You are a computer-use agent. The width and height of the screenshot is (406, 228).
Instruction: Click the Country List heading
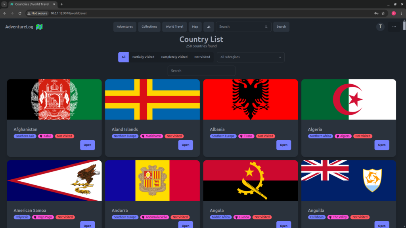click(x=201, y=39)
